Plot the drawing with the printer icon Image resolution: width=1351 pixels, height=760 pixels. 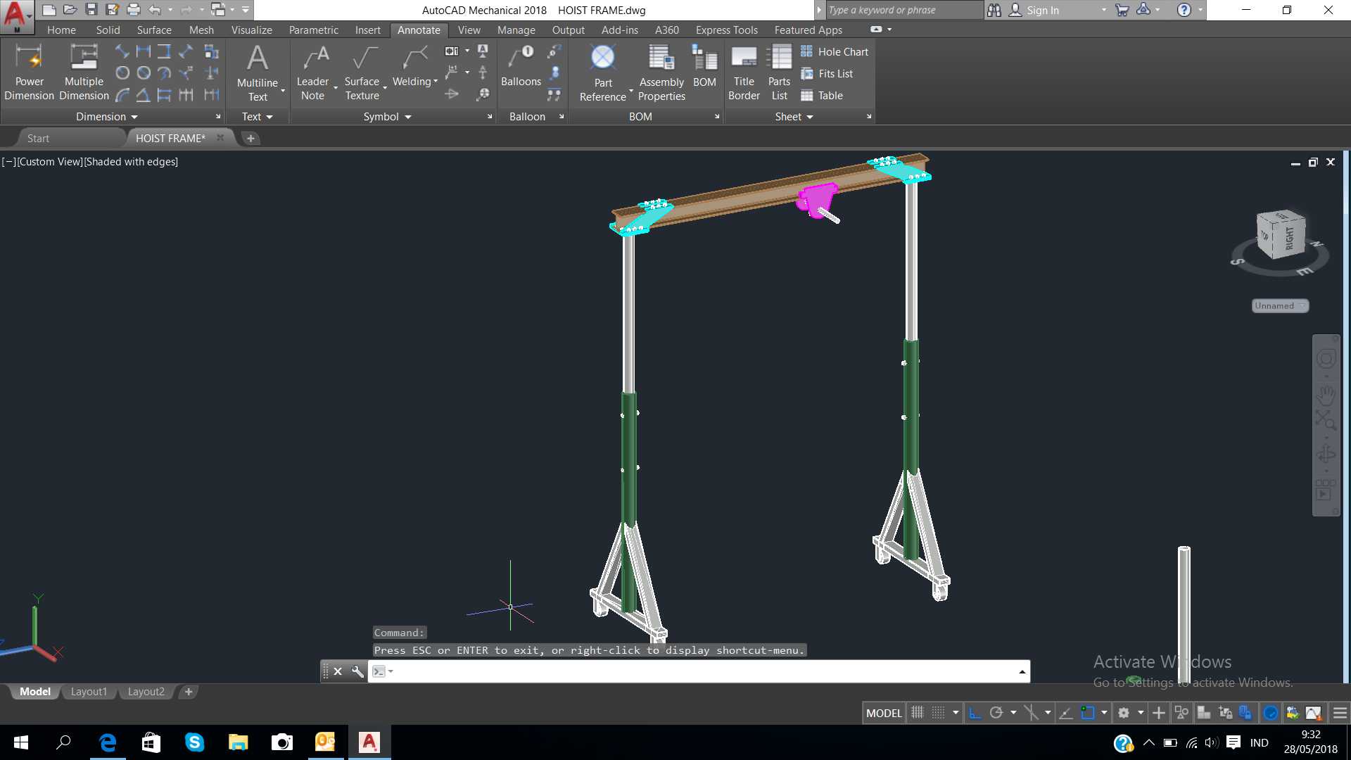pos(134,10)
